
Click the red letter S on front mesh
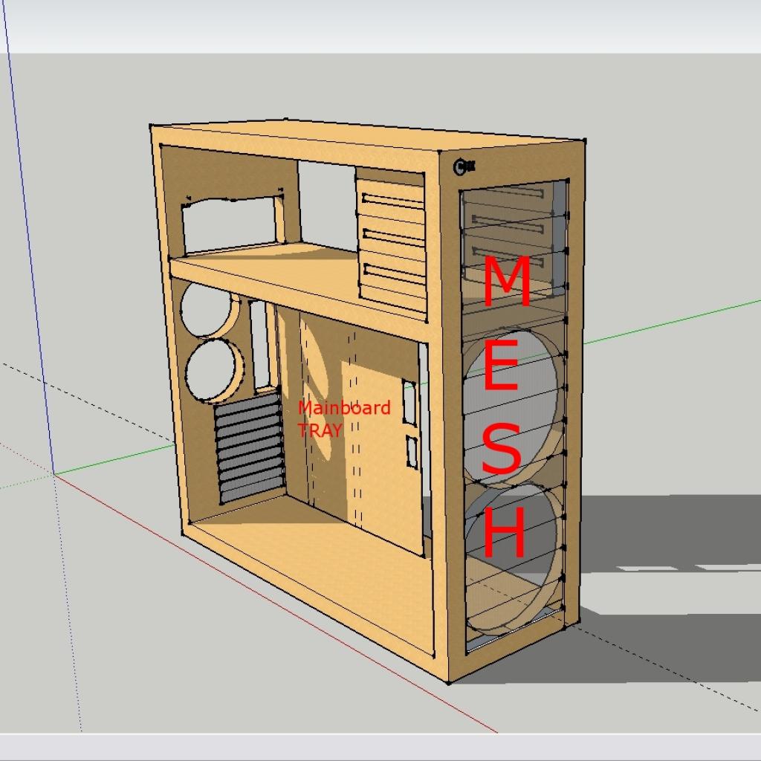coord(502,448)
